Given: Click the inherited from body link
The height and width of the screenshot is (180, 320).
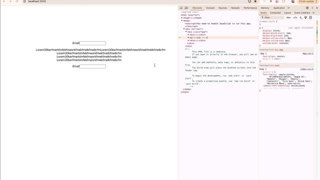Looking at the screenshot, I should coord(277,65).
